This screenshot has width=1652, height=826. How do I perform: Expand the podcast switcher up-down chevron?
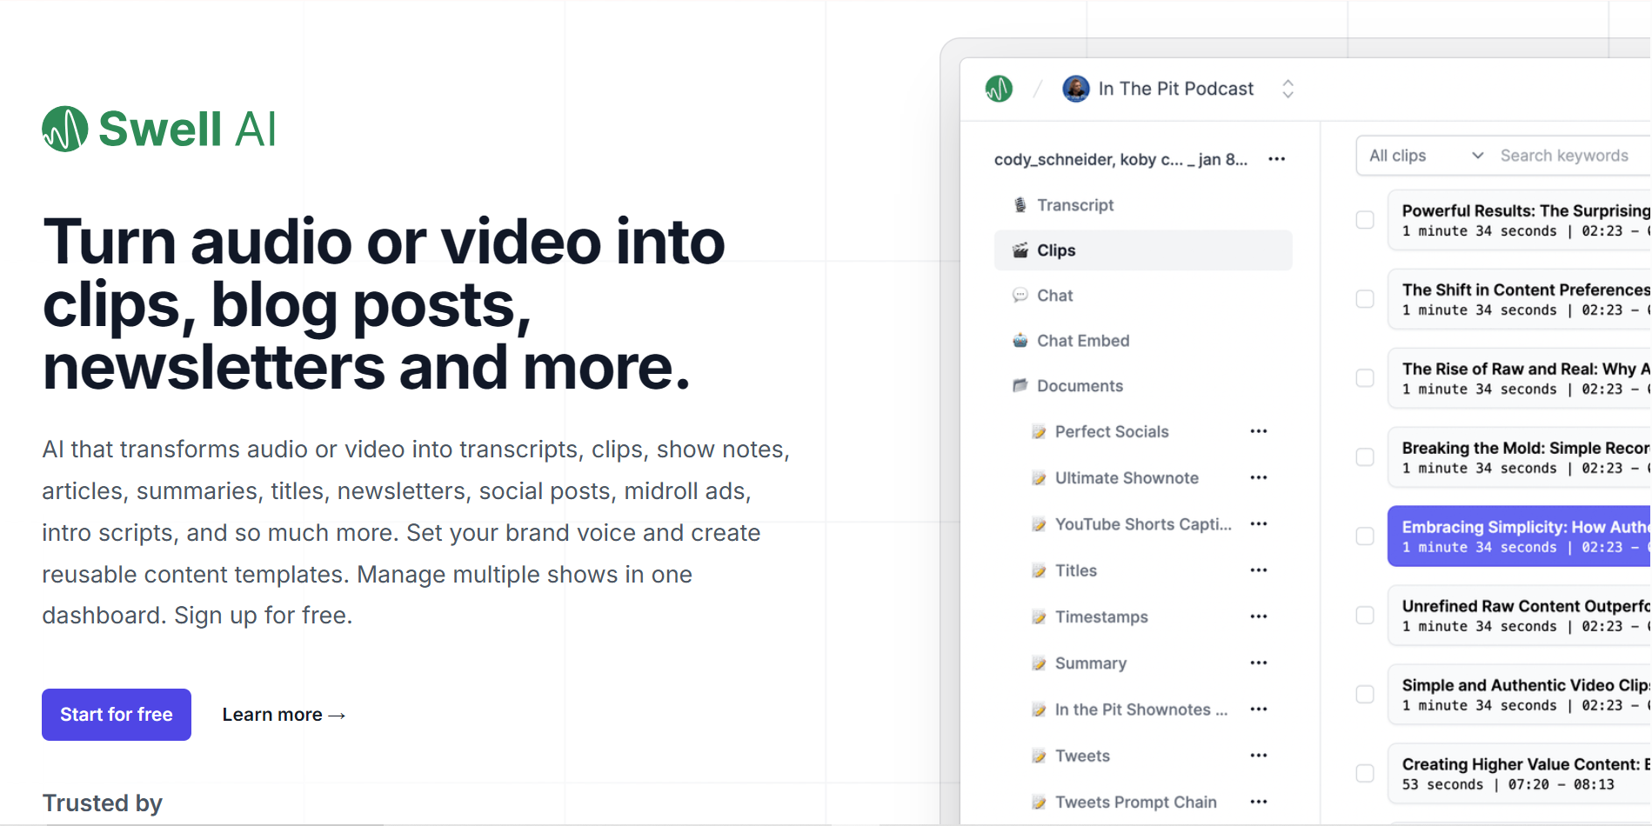tap(1288, 89)
